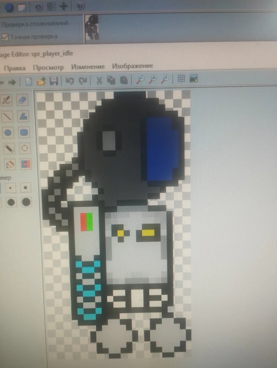Click the blue visor on the sprite canvas
The image size is (277, 368).
point(162,149)
